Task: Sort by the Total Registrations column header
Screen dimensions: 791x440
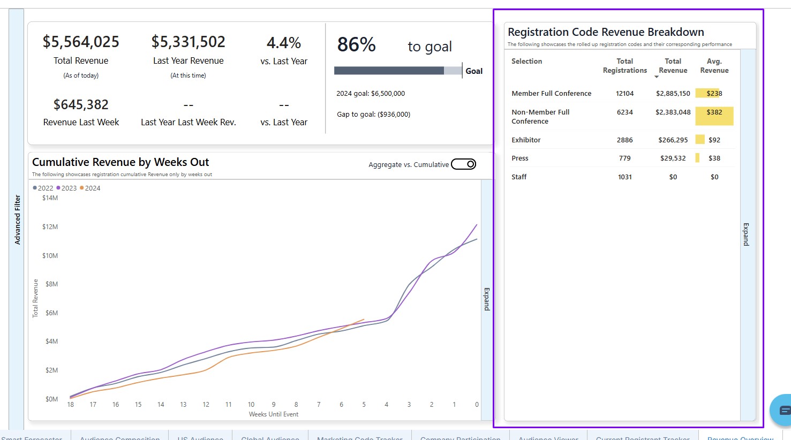Action: coord(624,66)
